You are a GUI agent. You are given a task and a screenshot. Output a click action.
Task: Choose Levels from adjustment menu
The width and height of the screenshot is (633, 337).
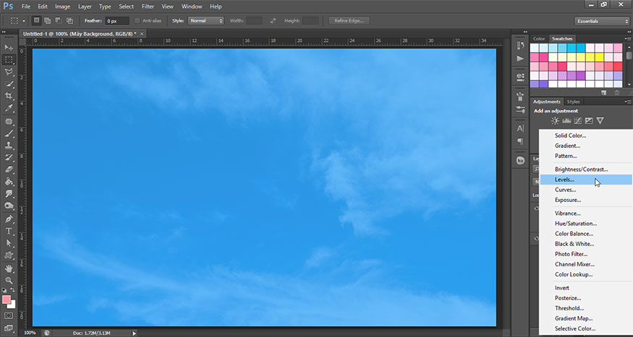coord(585,180)
